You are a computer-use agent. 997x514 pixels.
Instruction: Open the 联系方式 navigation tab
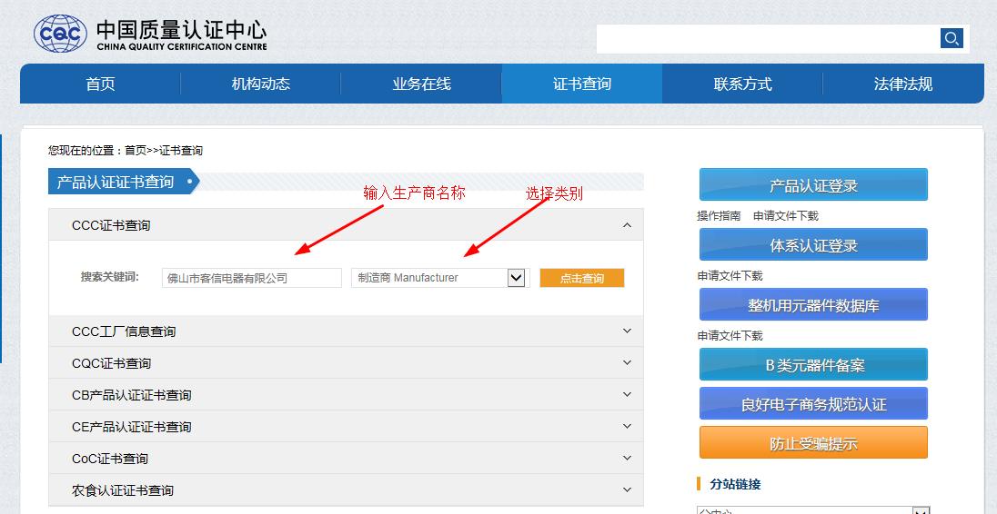[742, 84]
